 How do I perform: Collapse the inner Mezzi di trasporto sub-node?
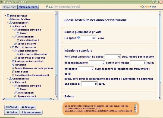pos(13,50)
